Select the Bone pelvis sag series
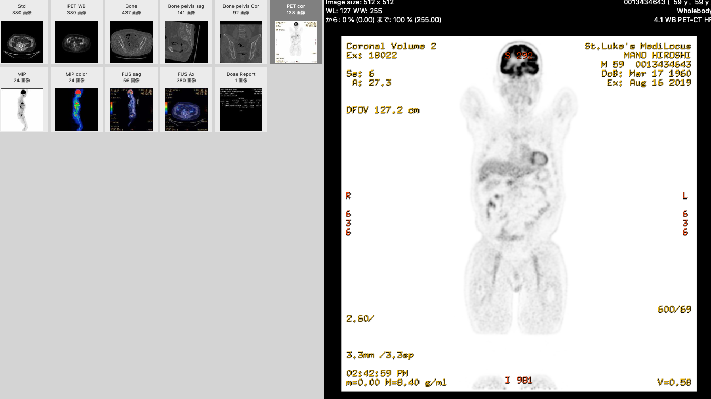 pyautogui.click(x=186, y=42)
